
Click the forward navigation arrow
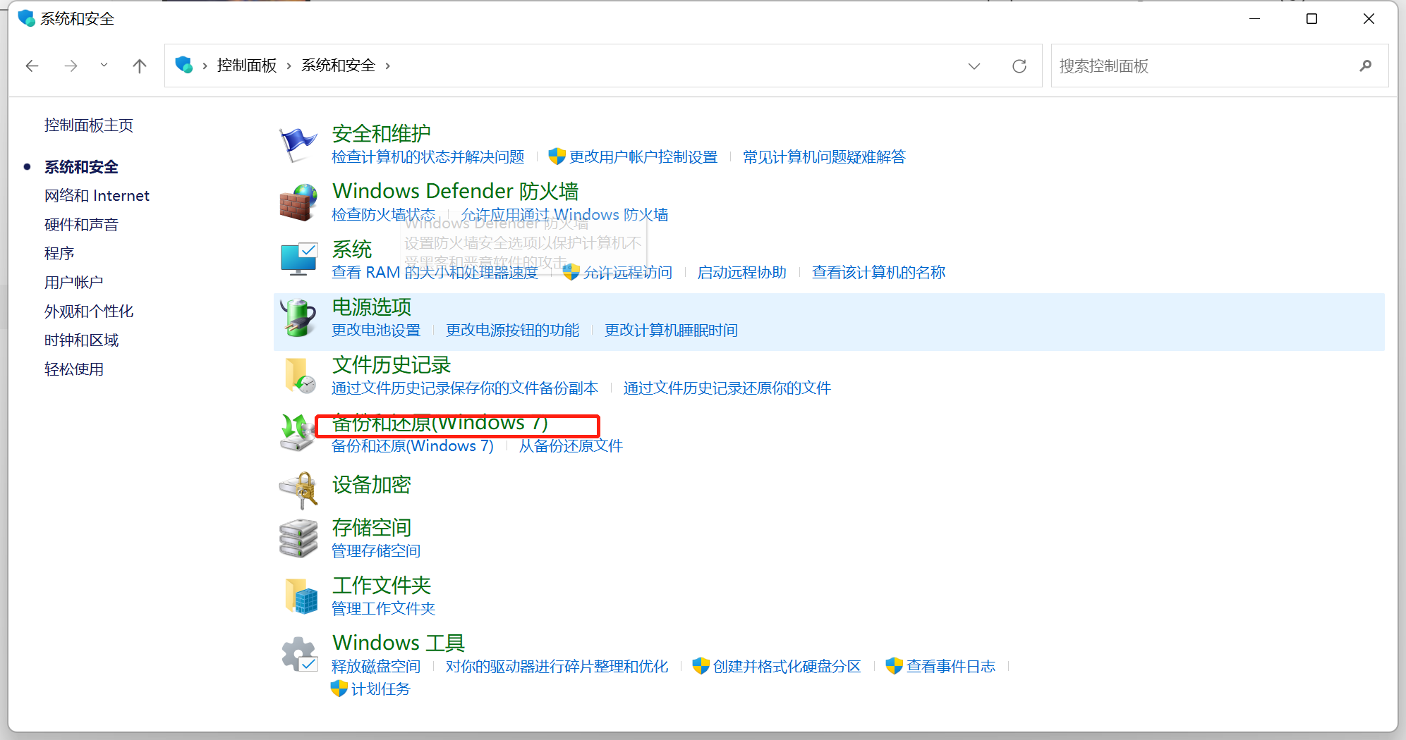coord(71,66)
